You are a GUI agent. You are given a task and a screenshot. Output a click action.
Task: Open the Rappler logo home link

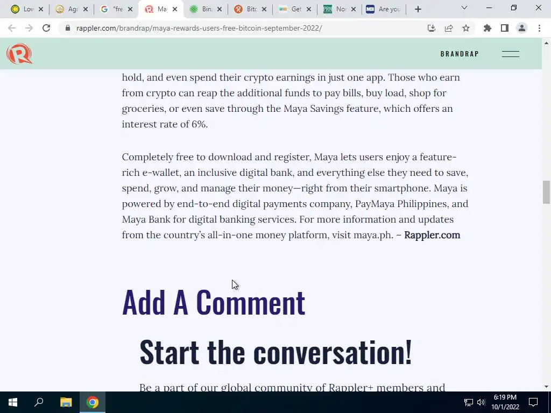pyautogui.click(x=19, y=54)
